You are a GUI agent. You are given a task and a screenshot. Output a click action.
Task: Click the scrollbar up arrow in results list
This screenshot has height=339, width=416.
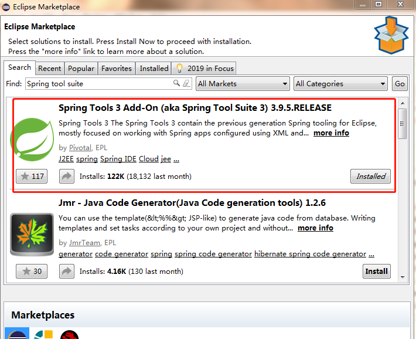(x=403, y=103)
